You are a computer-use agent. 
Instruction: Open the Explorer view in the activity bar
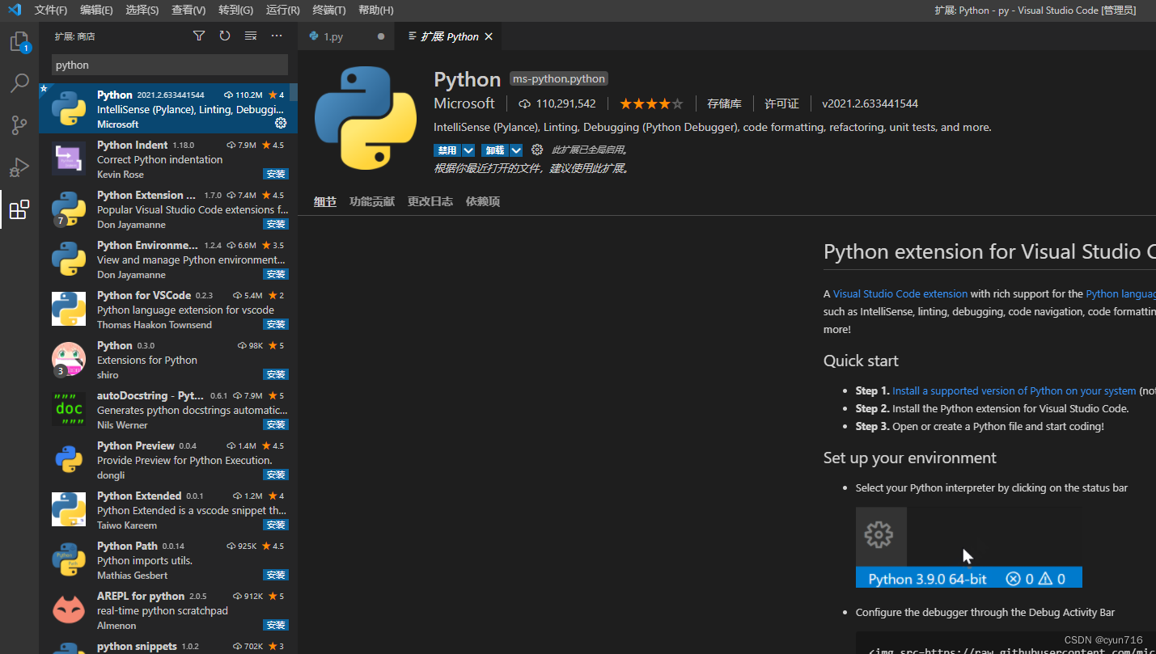click(19, 42)
